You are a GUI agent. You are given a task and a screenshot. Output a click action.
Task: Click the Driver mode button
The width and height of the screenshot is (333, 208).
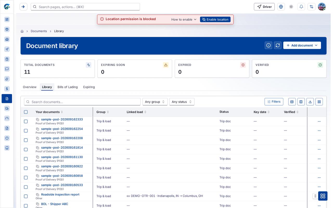coord(264,7)
